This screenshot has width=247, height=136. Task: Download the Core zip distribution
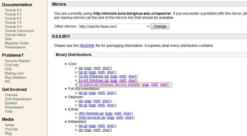point(81,68)
